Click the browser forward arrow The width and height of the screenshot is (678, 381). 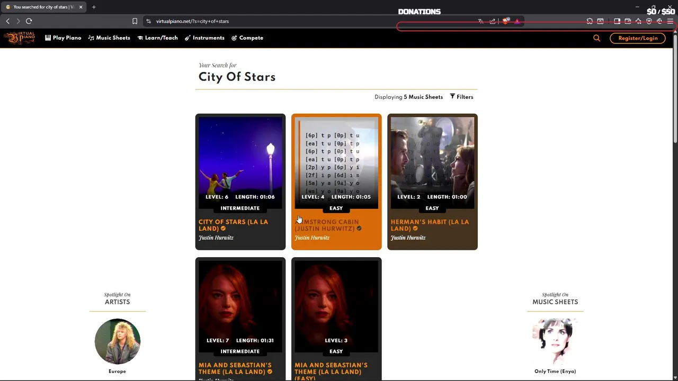pyautogui.click(x=18, y=21)
